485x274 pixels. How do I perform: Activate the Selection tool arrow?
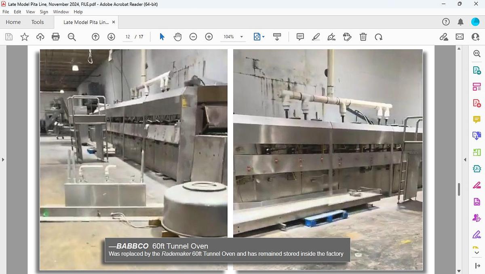click(x=161, y=37)
